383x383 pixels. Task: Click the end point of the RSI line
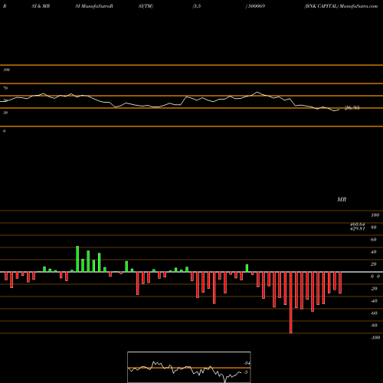tap(339, 110)
